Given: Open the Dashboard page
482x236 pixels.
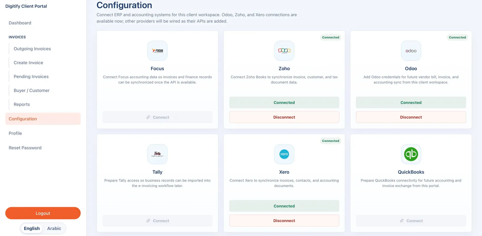Looking at the screenshot, I should (20, 23).
